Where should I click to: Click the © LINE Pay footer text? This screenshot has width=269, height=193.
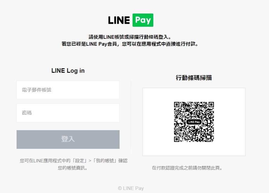[x=131, y=188]
